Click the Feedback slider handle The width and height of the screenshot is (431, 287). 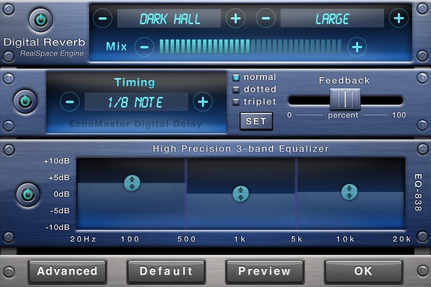[x=345, y=99]
